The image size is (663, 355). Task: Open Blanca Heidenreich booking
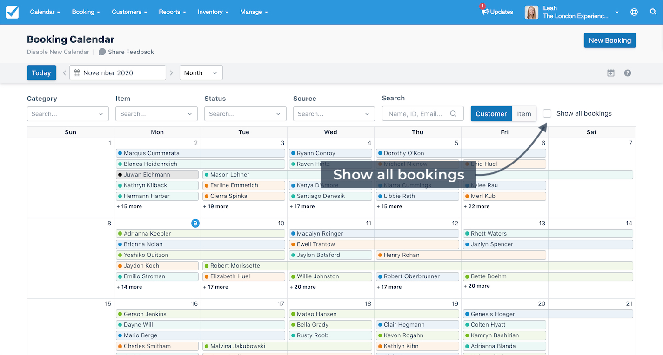point(201,164)
